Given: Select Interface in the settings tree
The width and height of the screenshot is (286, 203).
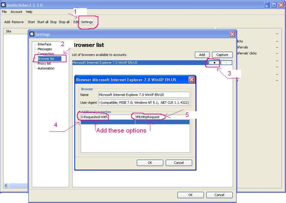Looking at the screenshot, I should tap(44, 44).
